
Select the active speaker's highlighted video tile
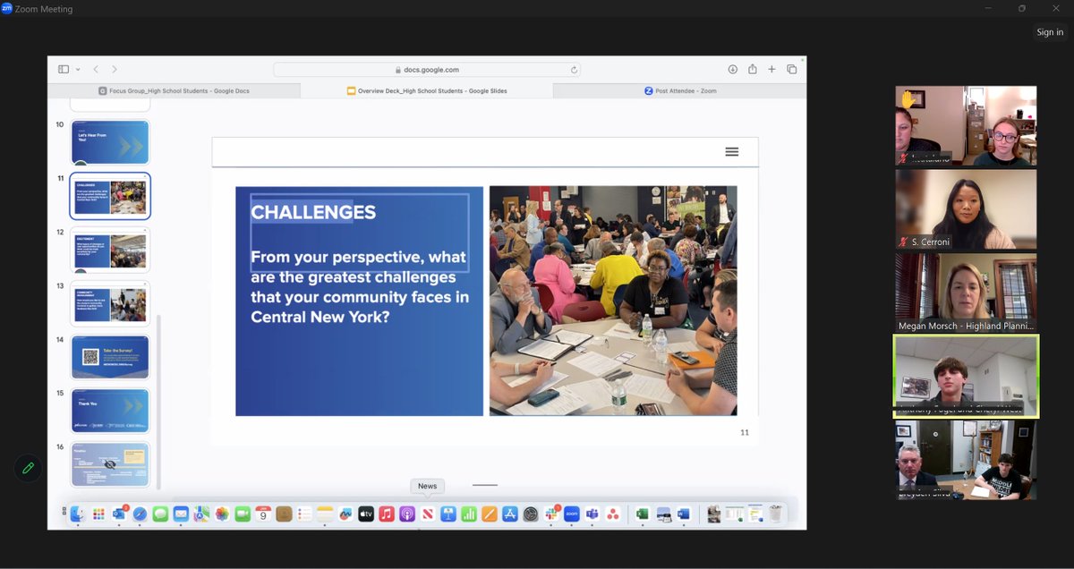tap(966, 377)
